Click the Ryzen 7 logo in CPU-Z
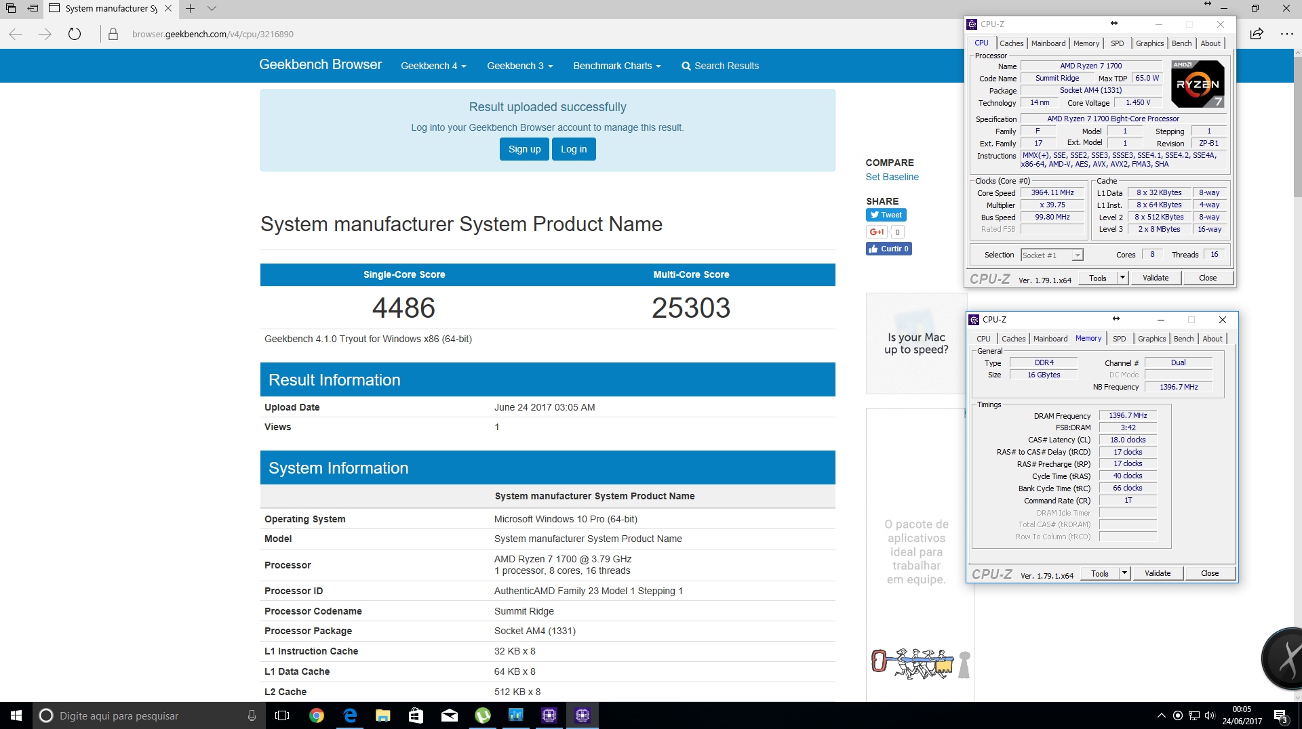The image size is (1302, 729). 1198,83
